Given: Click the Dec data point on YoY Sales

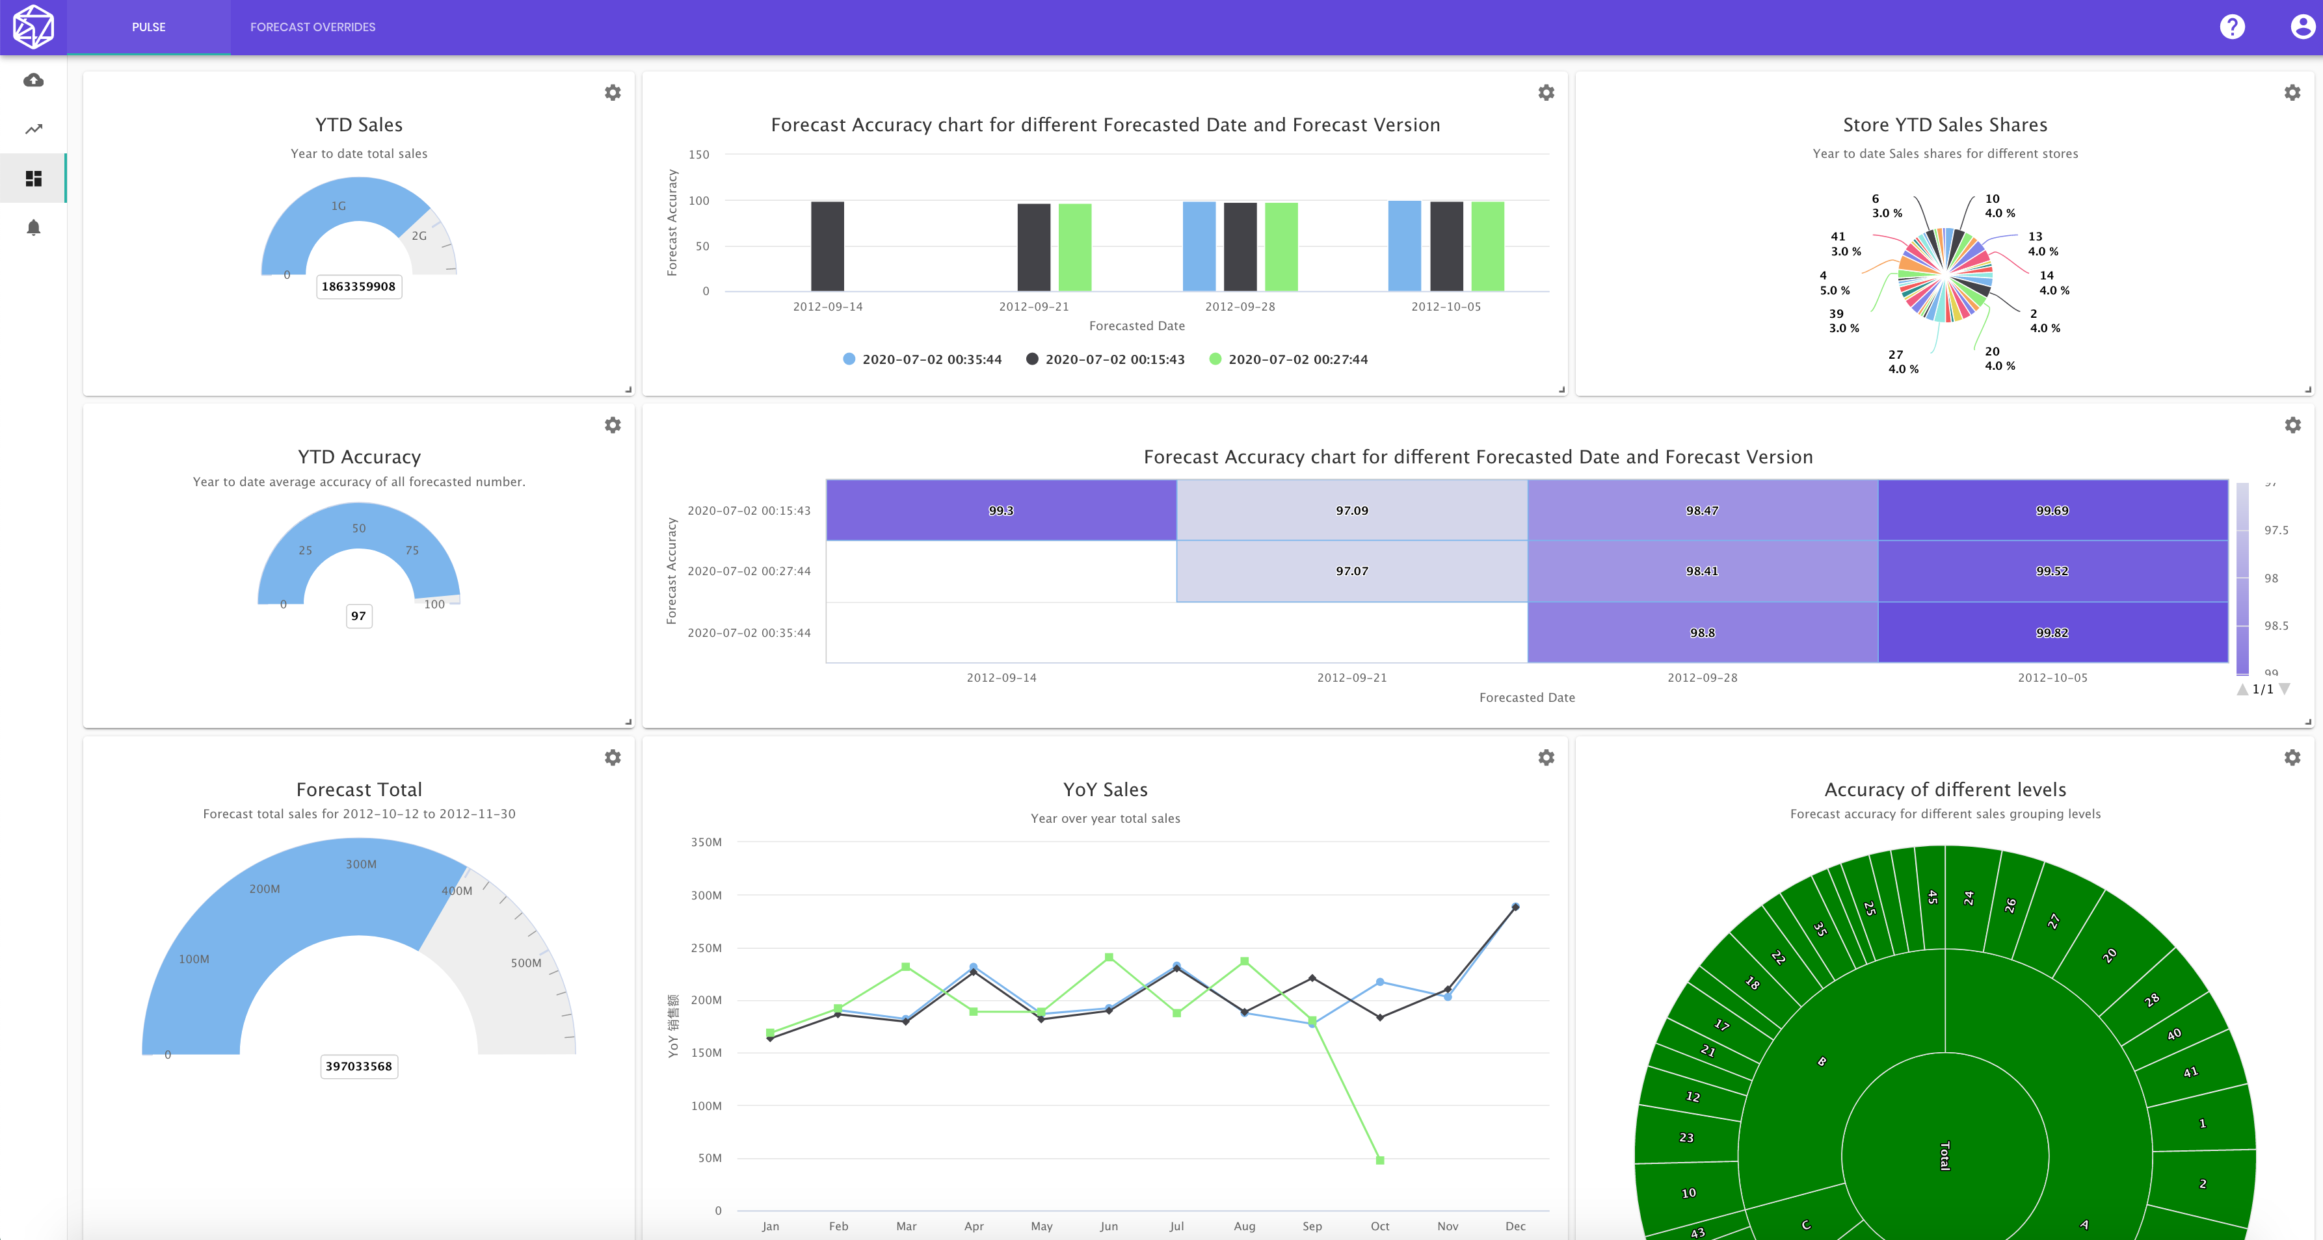Looking at the screenshot, I should click(1515, 907).
